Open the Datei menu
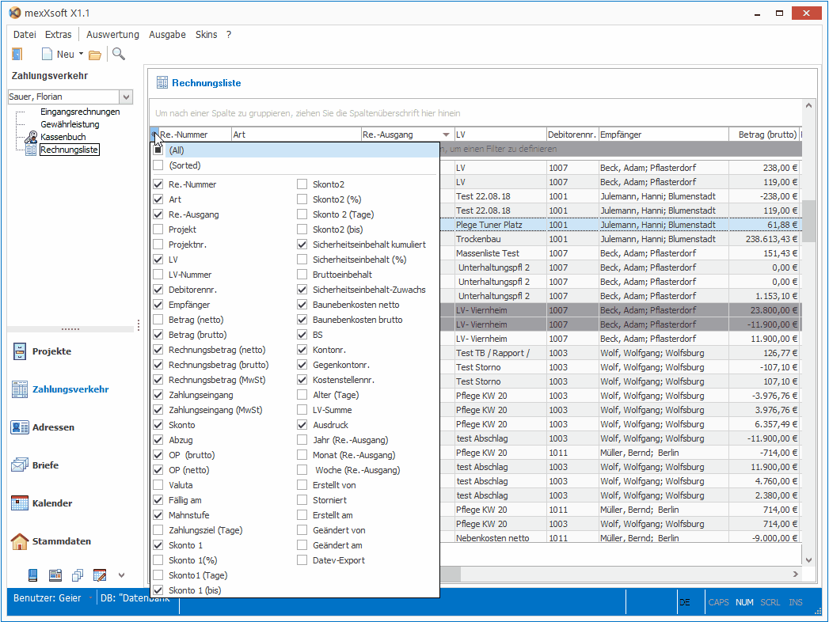 coord(25,34)
